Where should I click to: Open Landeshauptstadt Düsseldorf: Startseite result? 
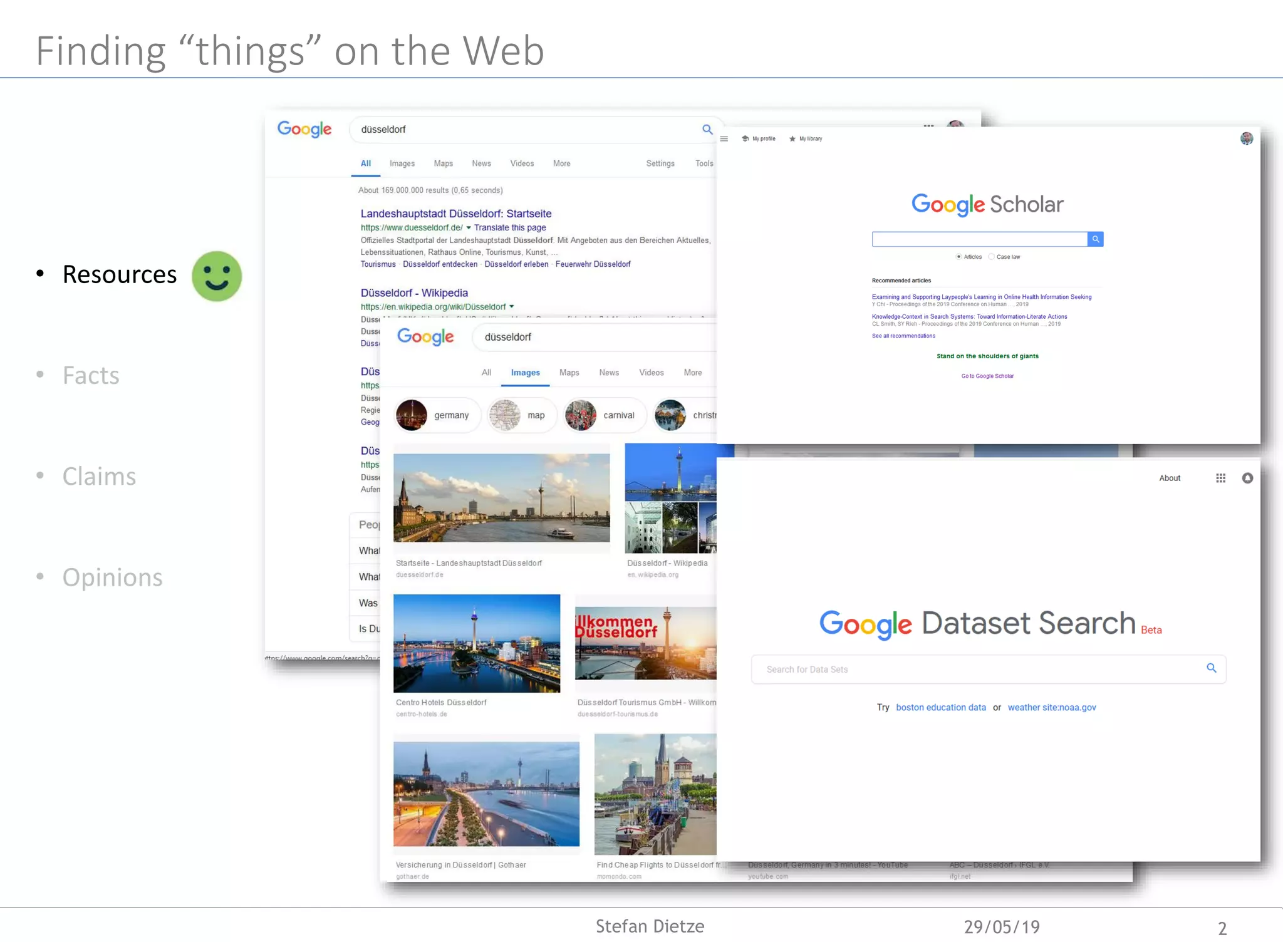[x=456, y=214]
